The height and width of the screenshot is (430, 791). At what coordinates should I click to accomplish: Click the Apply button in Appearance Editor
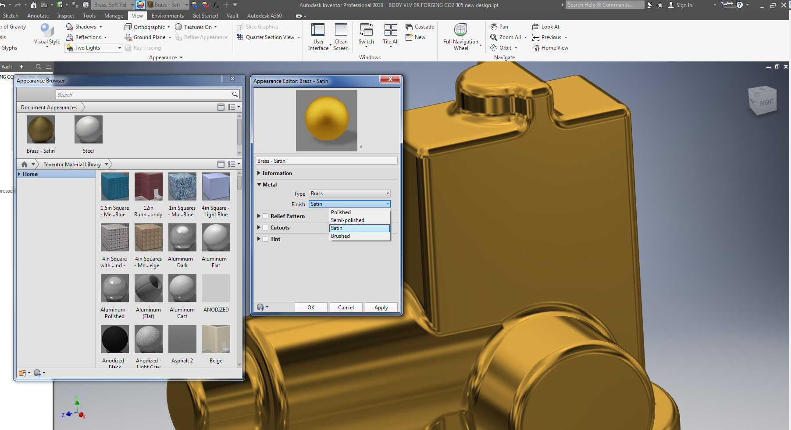coord(381,307)
